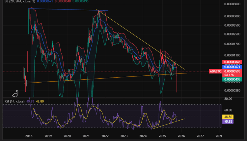247x141 pixels.
Task: Click the 80.00 level on RSI scale
Action: (x=229, y=98)
